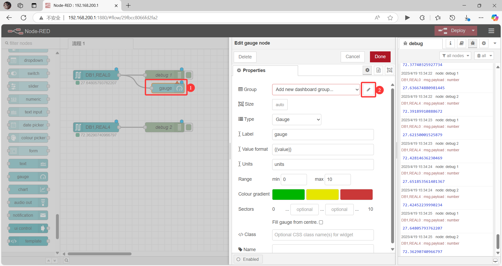Viewport: 502px width, 266px height.
Task: Edit the dashboard group using the pencil icon
Action: click(368, 89)
